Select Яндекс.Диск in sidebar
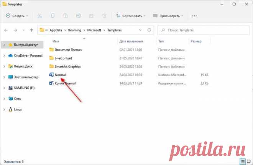 tap(23, 66)
